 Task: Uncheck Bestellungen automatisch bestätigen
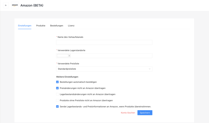[57, 82]
